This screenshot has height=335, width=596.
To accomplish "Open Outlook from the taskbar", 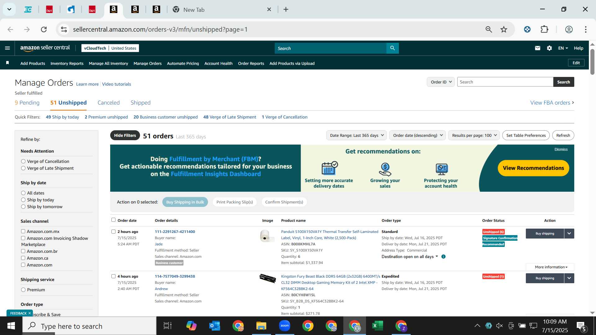I will 214,326.
